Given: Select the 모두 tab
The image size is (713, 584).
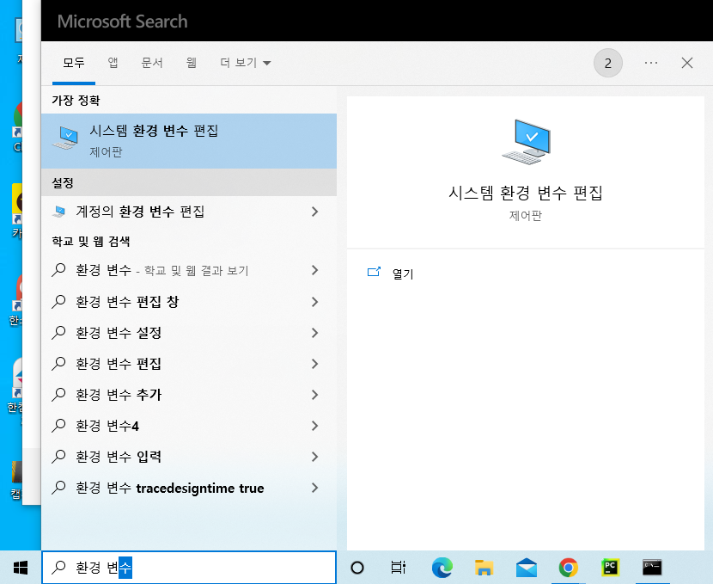Looking at the screenshot, I should tap(74, 63).
